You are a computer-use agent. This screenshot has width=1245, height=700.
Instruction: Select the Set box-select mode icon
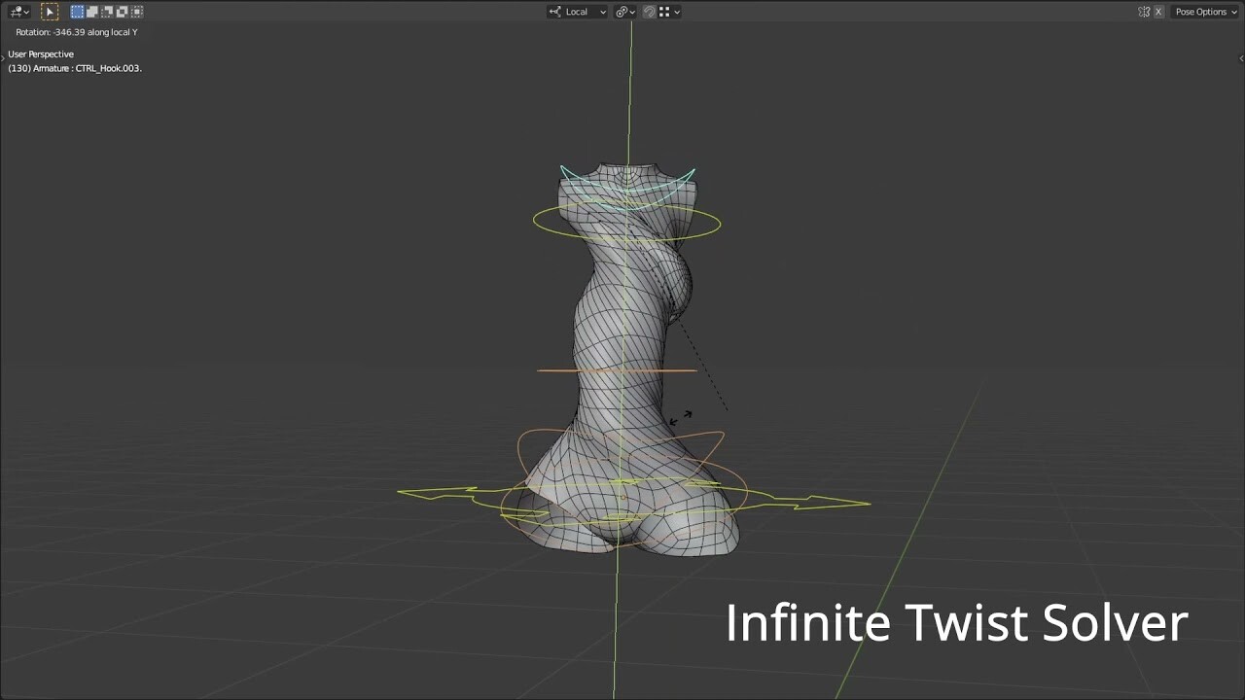[x=77, y=12]
